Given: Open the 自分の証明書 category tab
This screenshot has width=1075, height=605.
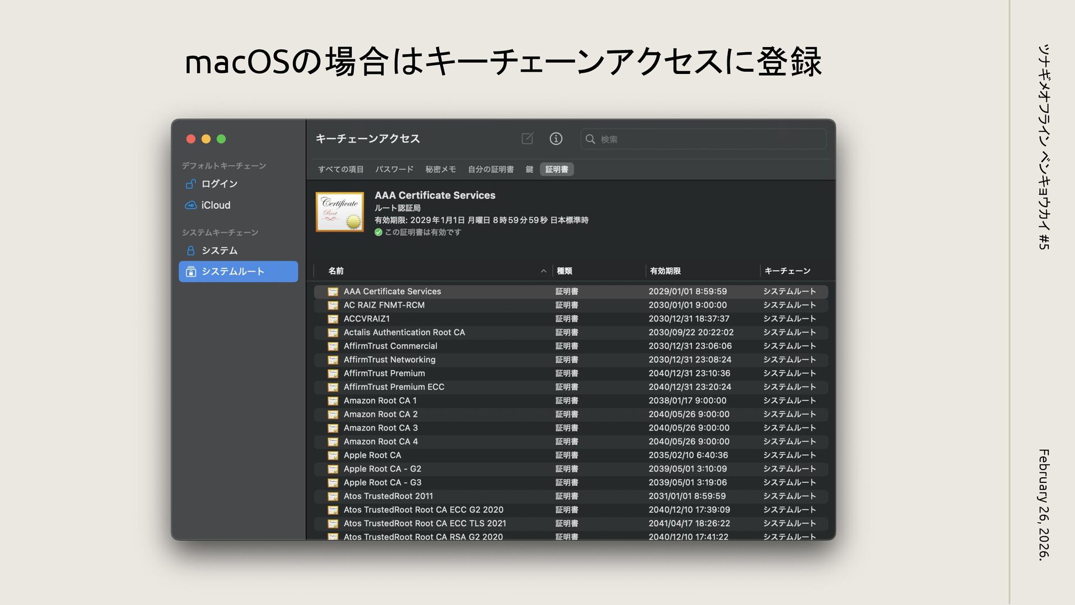Looking at the screenshot, I should click(490, 169).
